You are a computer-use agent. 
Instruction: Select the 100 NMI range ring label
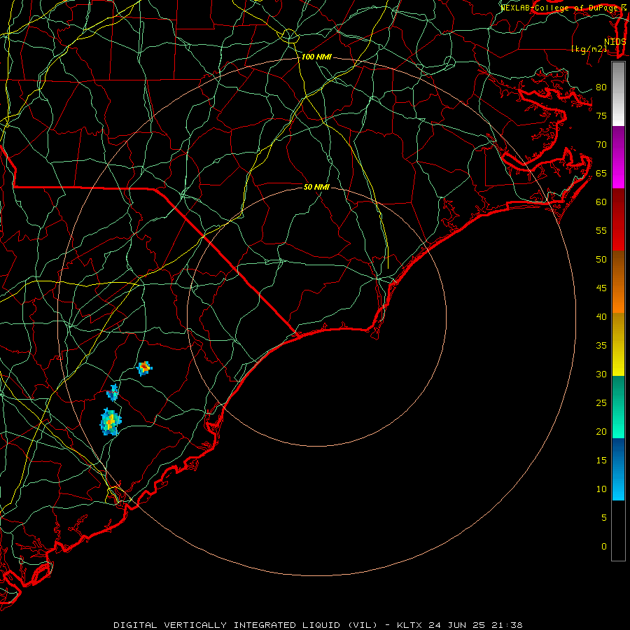click(316, 57)
